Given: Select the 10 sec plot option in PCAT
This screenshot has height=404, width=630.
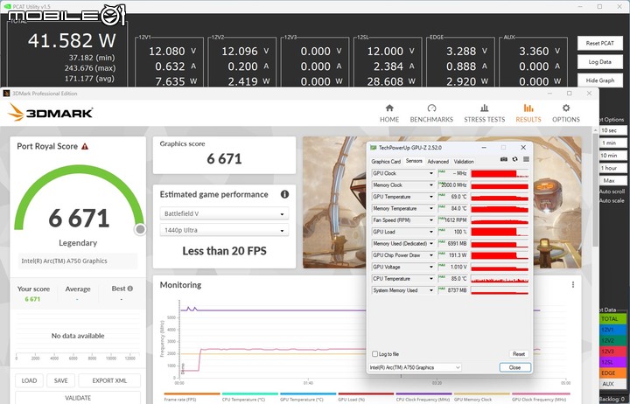Looking at the screenshot, I should 612,130.
